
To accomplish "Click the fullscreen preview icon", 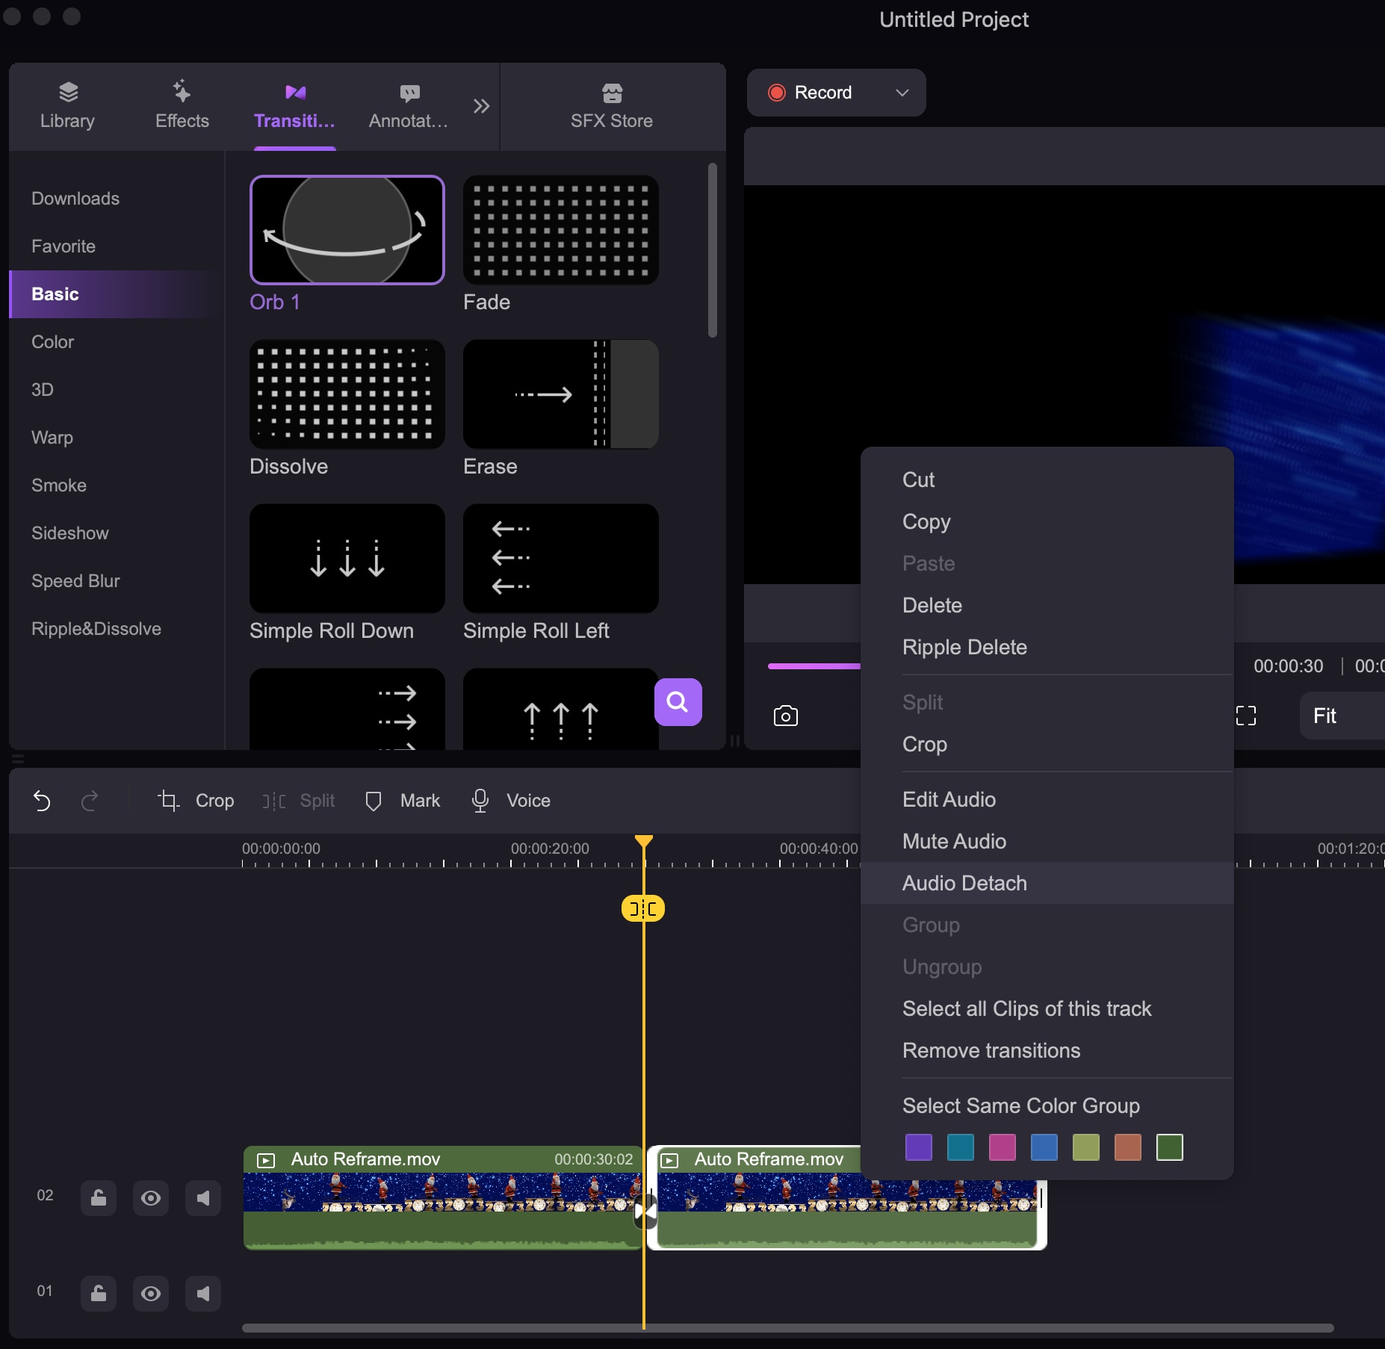I will coord(1245,716).
